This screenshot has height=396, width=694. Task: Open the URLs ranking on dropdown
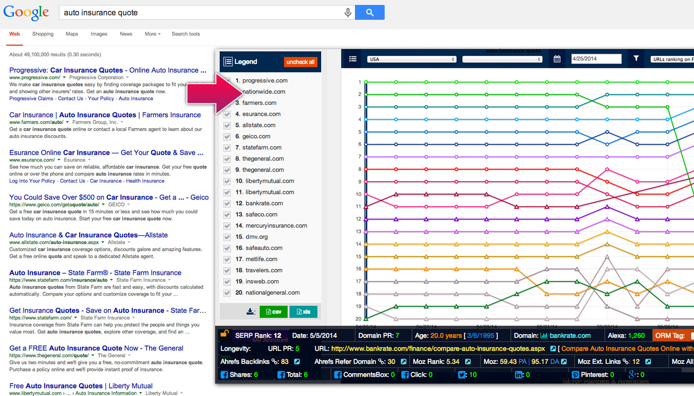pos(672,59)
